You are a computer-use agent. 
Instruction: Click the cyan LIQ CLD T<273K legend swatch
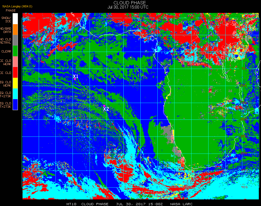(x=15, y=94)
